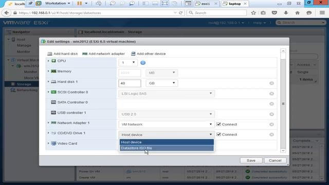Open the hard disk GB unit dropdown
This screenshot has height=185, width=329.
162,83
